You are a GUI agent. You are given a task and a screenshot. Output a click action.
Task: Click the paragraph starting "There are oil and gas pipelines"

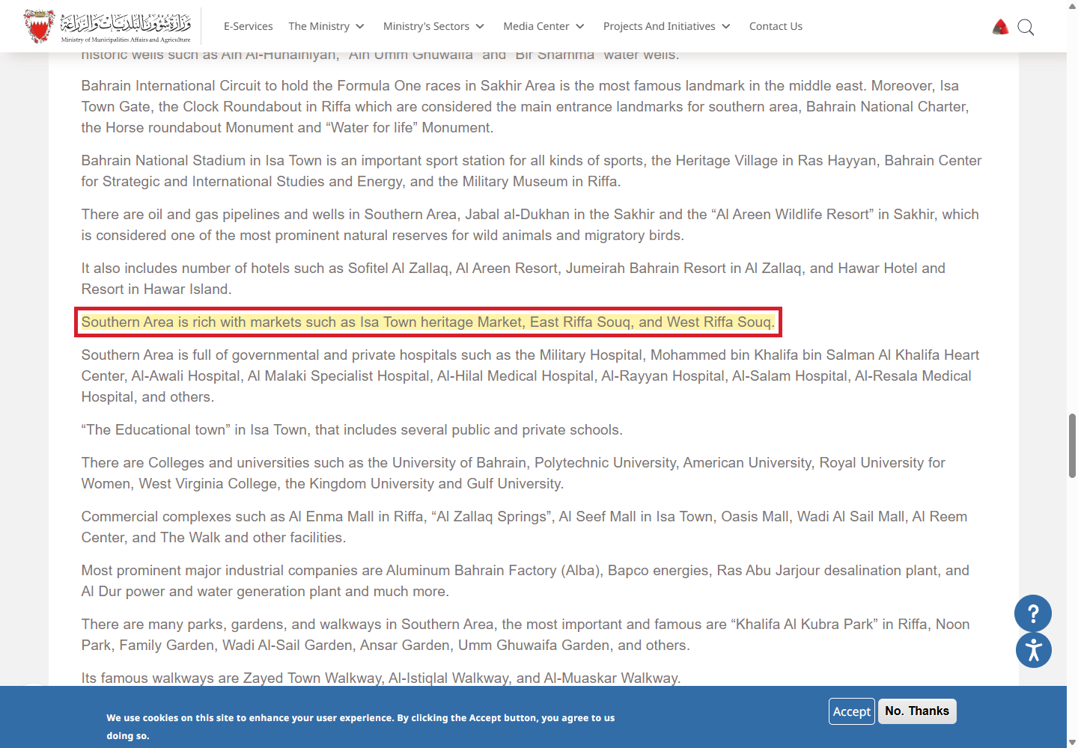530,224
